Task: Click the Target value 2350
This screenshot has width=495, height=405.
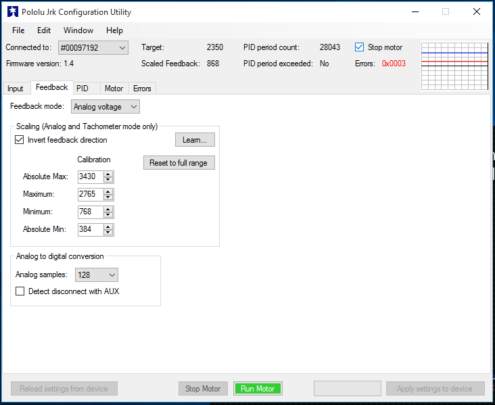Action: (x=214, y=47)
